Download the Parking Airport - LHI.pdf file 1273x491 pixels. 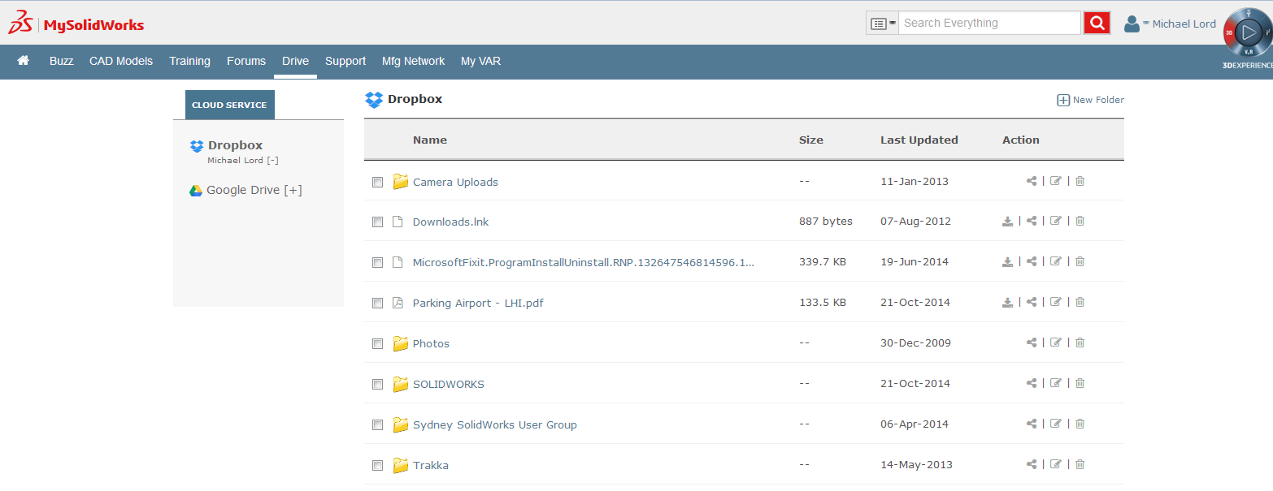pyautogui.click(x=1007, y=303)
